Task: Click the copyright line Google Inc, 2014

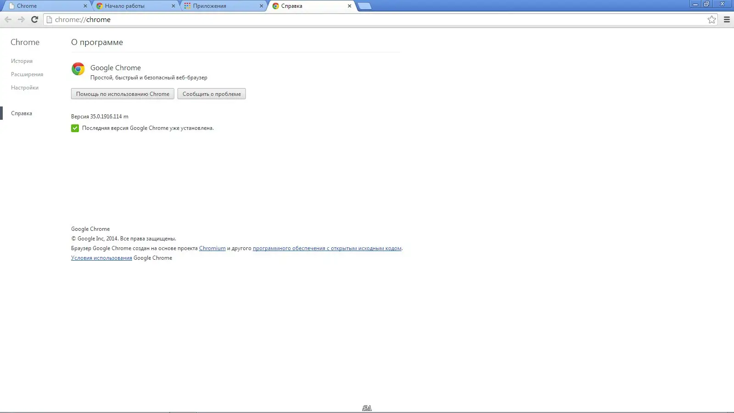Action: pyautogui.click(x=123, y=239)
